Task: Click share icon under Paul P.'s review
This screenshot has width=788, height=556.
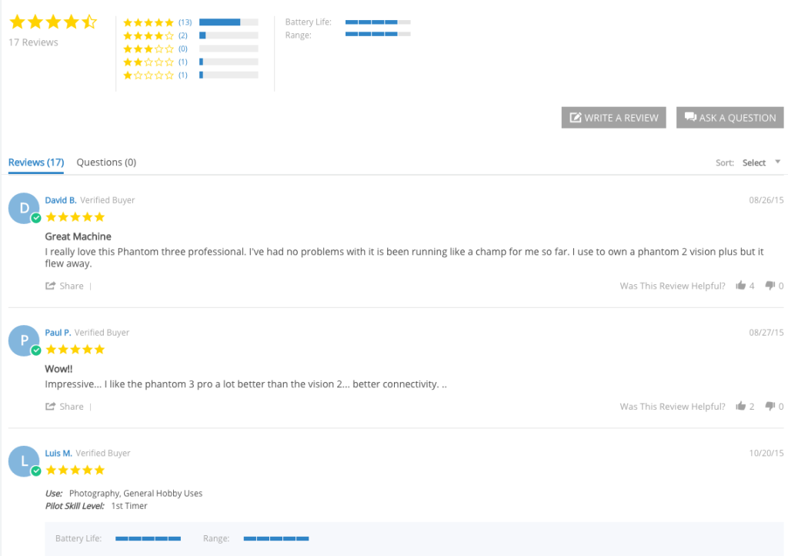Action: (51, 407)
